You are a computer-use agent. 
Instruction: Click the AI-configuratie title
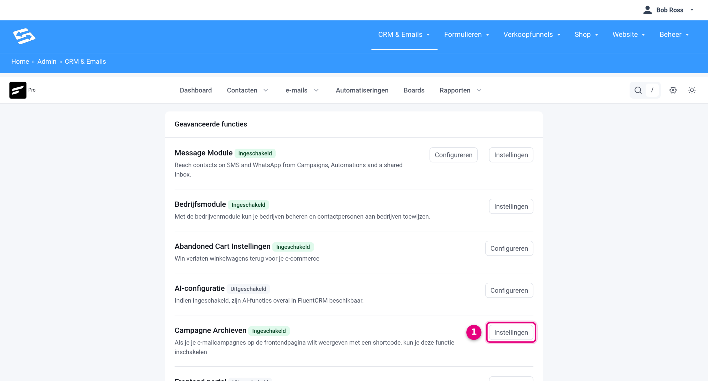point(200,288)
